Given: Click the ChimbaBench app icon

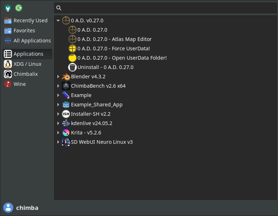Looking at the screenshot, I should click(x=66, y=86).
